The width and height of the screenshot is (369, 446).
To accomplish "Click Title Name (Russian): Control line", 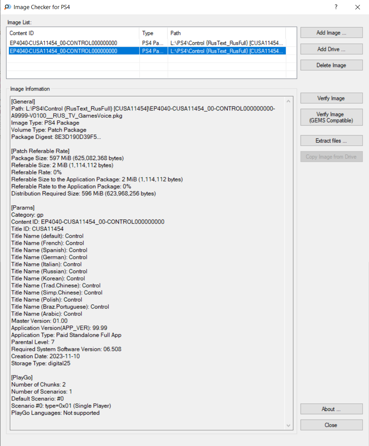I will [49, 271].
